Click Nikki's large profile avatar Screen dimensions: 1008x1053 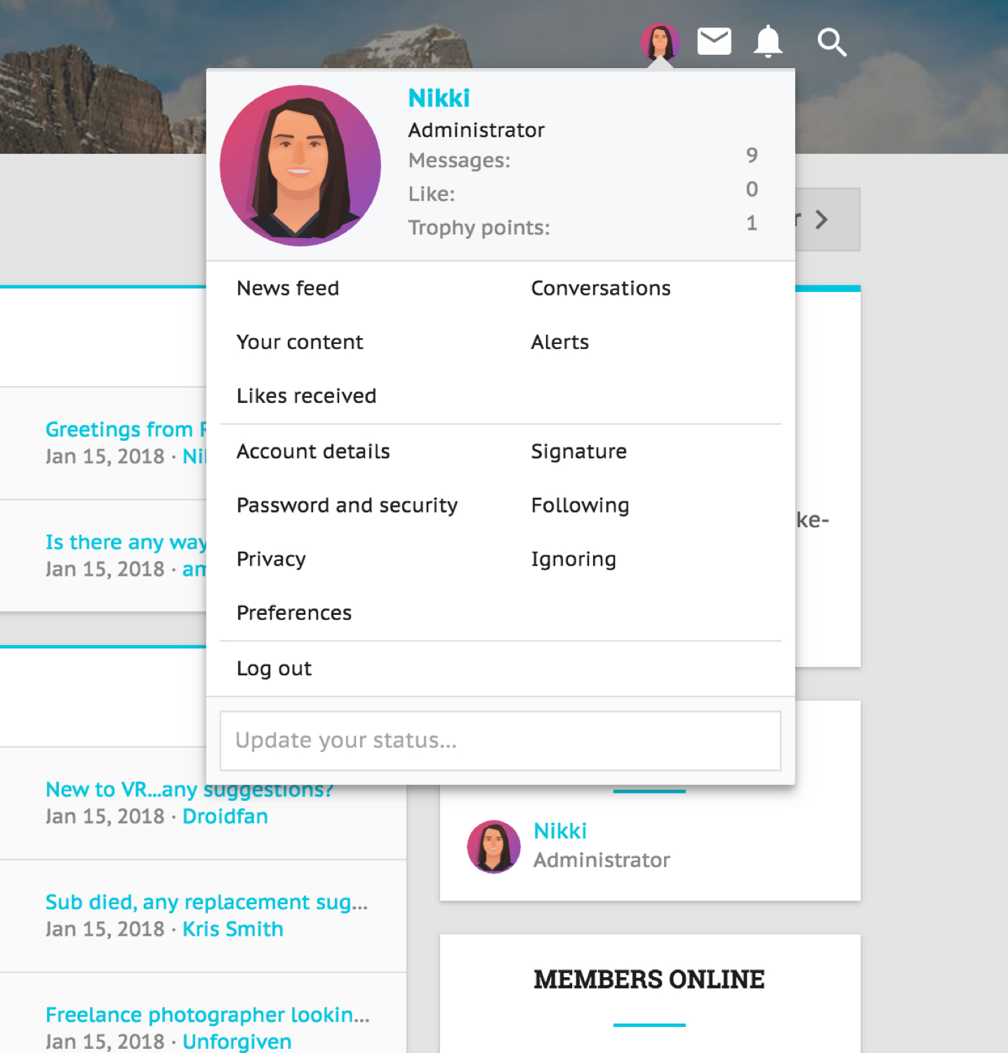coord(300,166)
